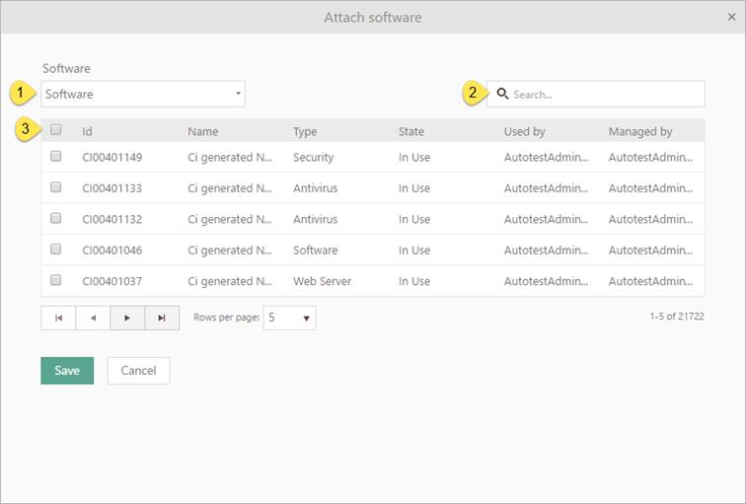Click the State column header
Viewport: 746px width, 504px height.
410,131
